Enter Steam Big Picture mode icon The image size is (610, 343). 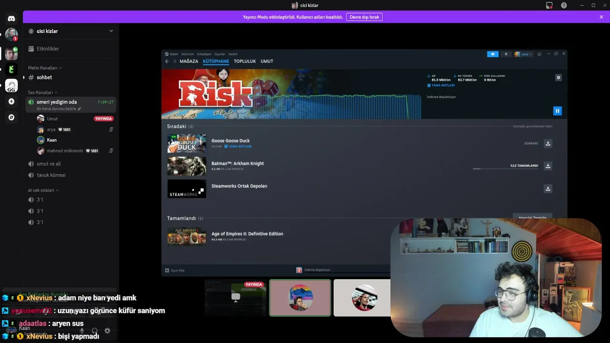pyautogui.click(x=539, y=54)
